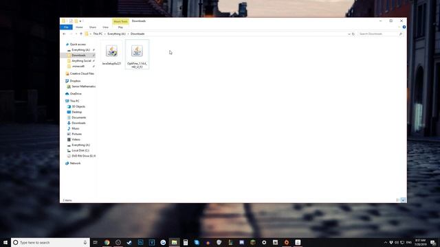Select This PC in navigation pane
The height and width of the screenshot is (247, 440).
[74, 101]
